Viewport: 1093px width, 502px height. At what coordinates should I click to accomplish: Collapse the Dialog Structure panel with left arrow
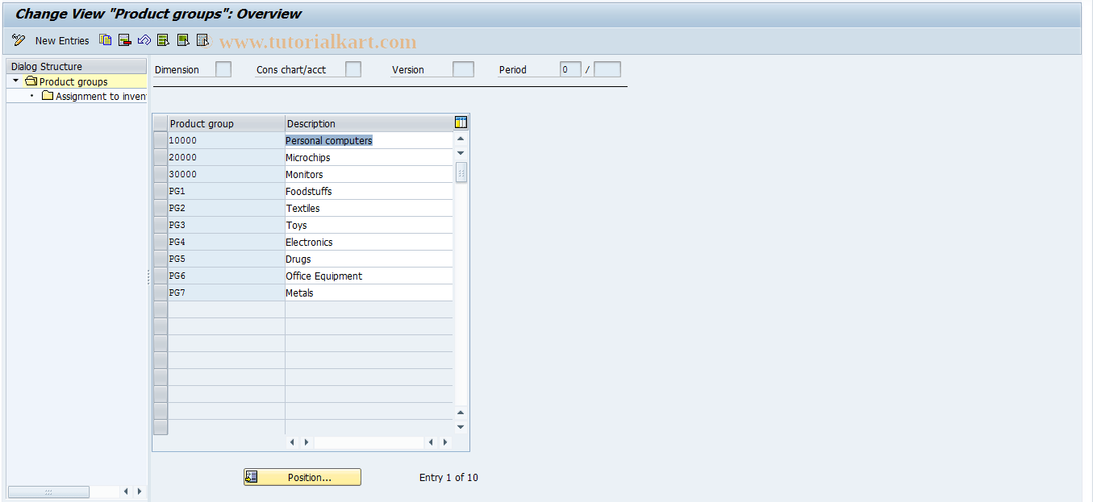126,491
